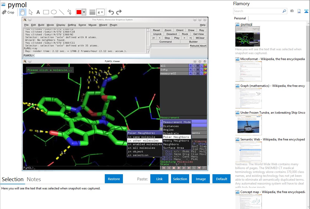Click the camera capture icon
310x209 pixels.
292,11
